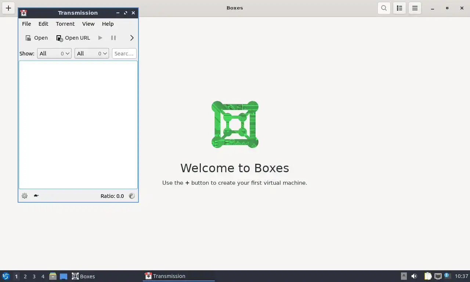Open the Torrent menu
This screenshot has width=470, height=282.
click(65, 24)
